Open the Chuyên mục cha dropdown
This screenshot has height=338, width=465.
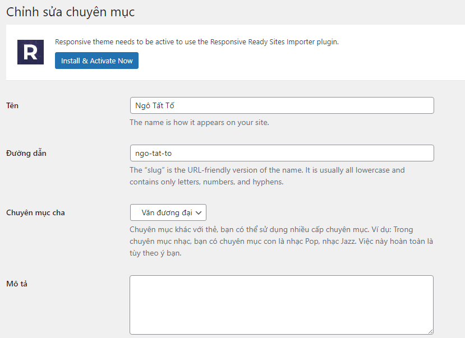[168, 212]
